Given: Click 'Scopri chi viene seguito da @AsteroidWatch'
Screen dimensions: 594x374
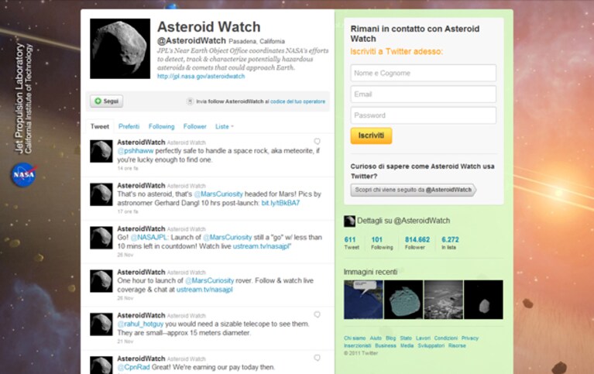Looking at the screenshot, I should pyautogui.click(x=413, y=190).
